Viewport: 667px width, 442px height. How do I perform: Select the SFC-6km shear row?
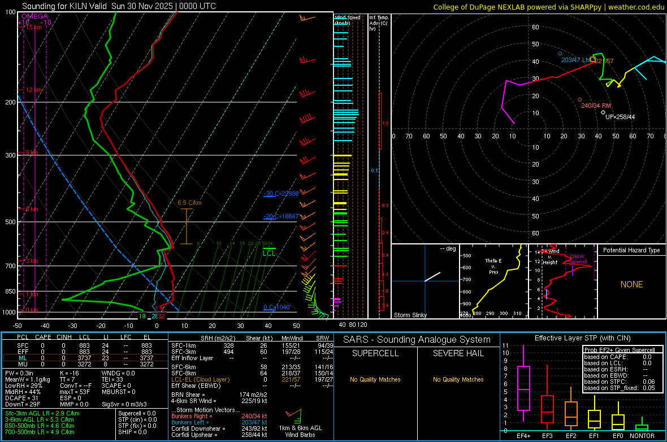point(252,367)
